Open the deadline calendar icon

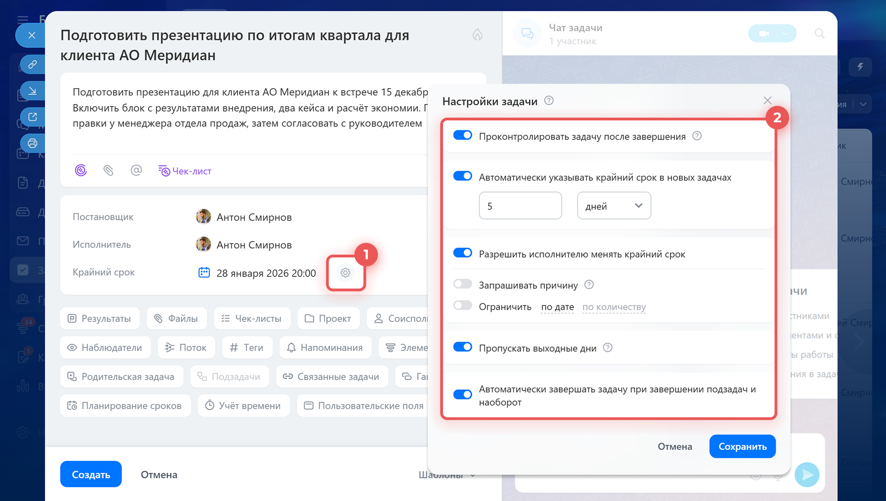[x=204, y=273]
